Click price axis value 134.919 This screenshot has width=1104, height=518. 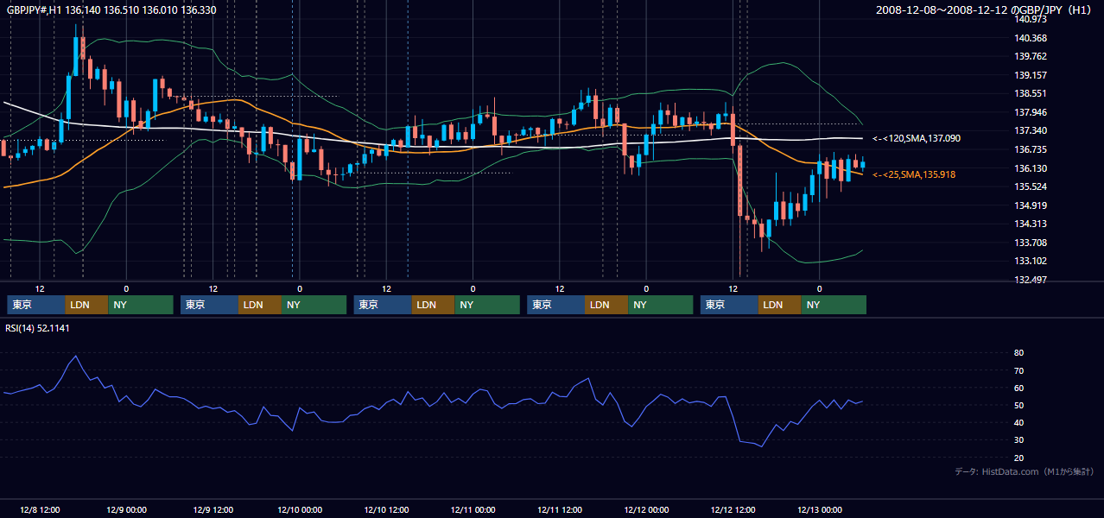click(x=1031, y=205)
